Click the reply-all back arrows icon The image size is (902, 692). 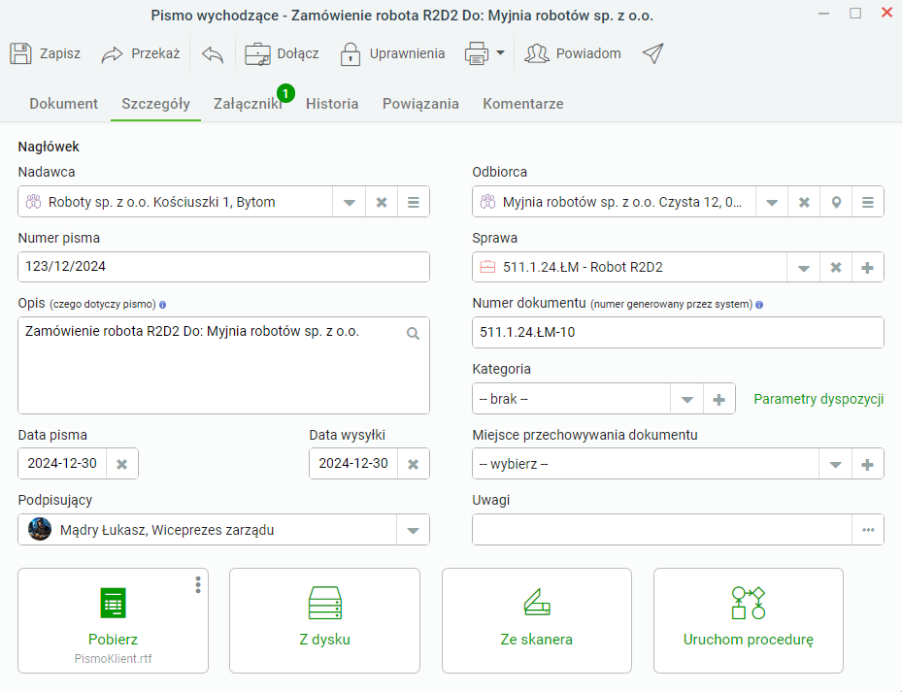tap(213, 54)
